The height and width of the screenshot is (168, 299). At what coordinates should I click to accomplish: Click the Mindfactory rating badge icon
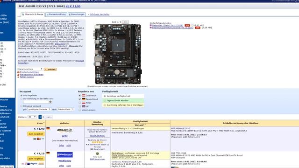pos(98,154)
